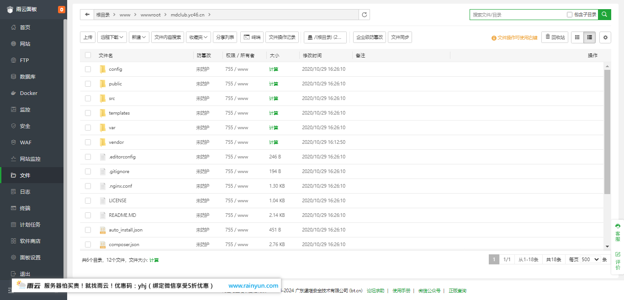Go back using the arrow button in path bar
The image size is (624, 300).
point(87,15)
